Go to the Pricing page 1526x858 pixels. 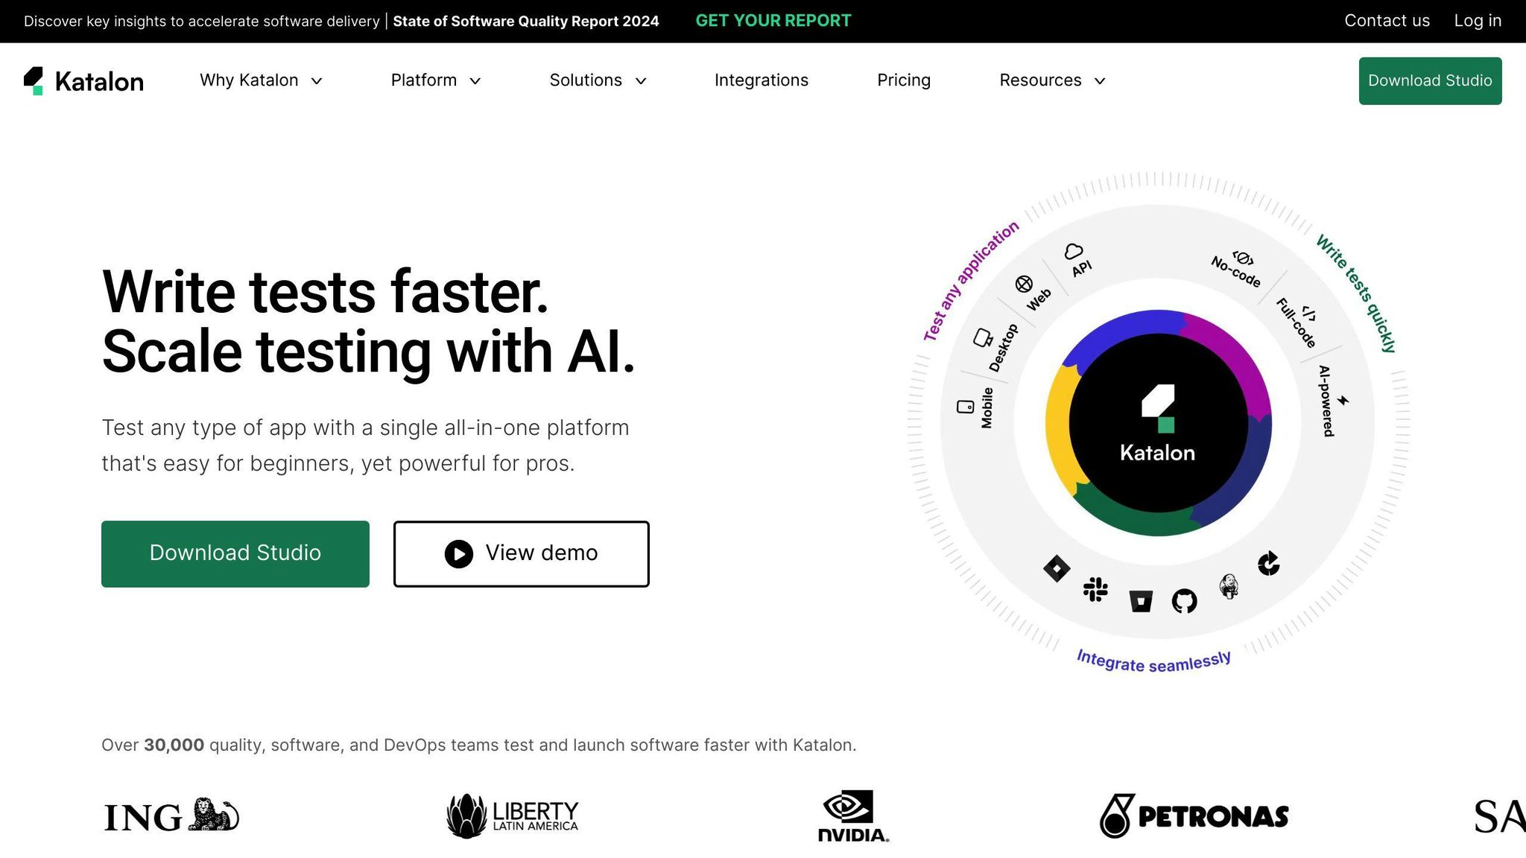click(904, 80)
